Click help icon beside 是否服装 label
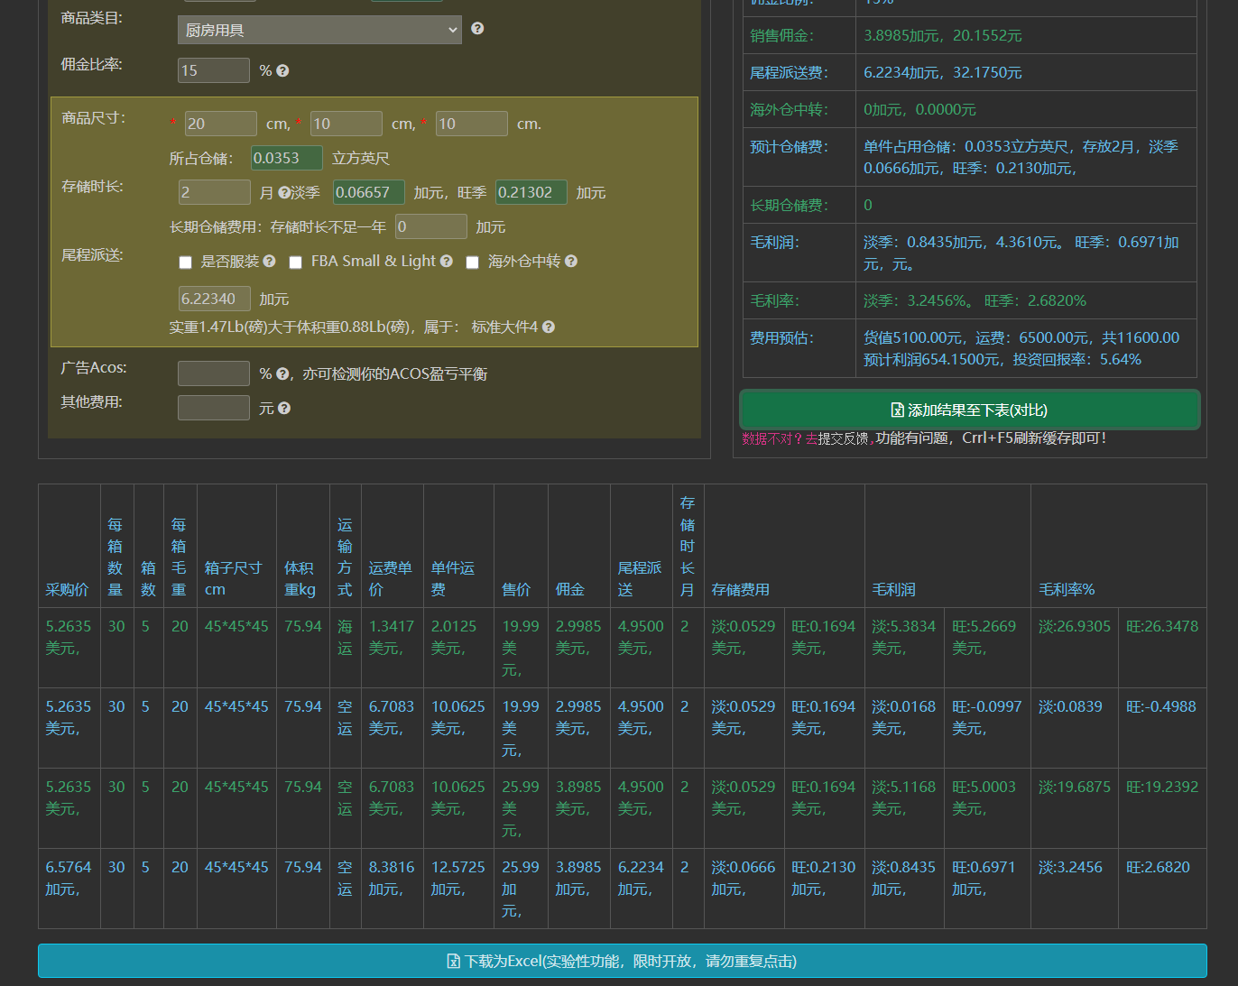 point(269,261)
